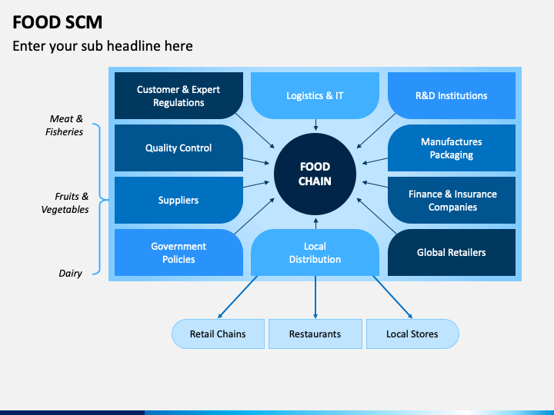
Task: Click the curly brace beside category labels
Action: [x=99, y=199]
